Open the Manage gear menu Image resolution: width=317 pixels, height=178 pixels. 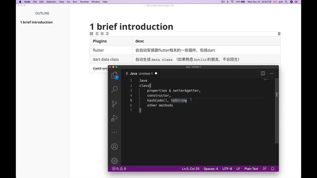coord(114,161)
